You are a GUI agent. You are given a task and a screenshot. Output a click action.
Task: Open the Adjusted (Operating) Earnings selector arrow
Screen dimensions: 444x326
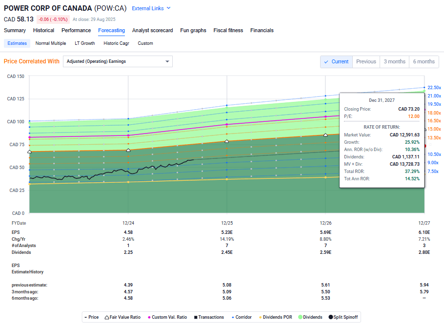(167, 61)
